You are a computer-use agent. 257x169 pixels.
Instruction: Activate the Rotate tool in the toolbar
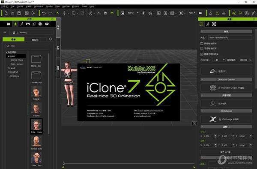click(x=74, y=13)
